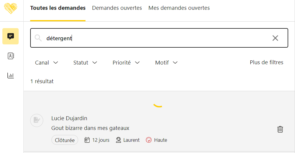Open the requests chat icon in sidebar
The height and width of the screenshot is (153, 295).
pyautogui.click(x=11, y=36)
